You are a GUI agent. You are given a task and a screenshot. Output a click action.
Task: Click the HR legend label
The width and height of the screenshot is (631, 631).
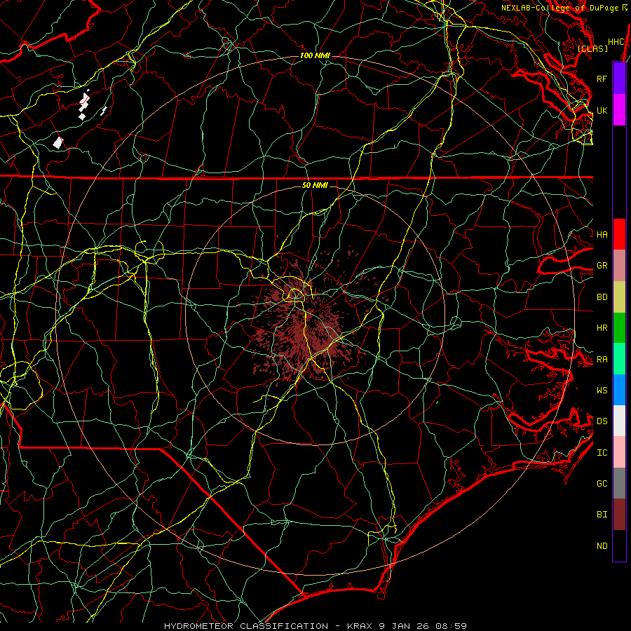(602, 328)
